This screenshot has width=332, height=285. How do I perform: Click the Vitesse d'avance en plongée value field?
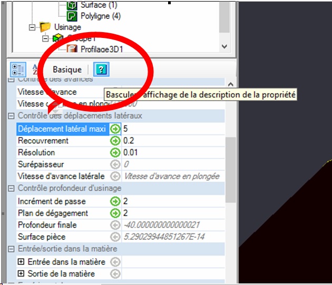173,176
